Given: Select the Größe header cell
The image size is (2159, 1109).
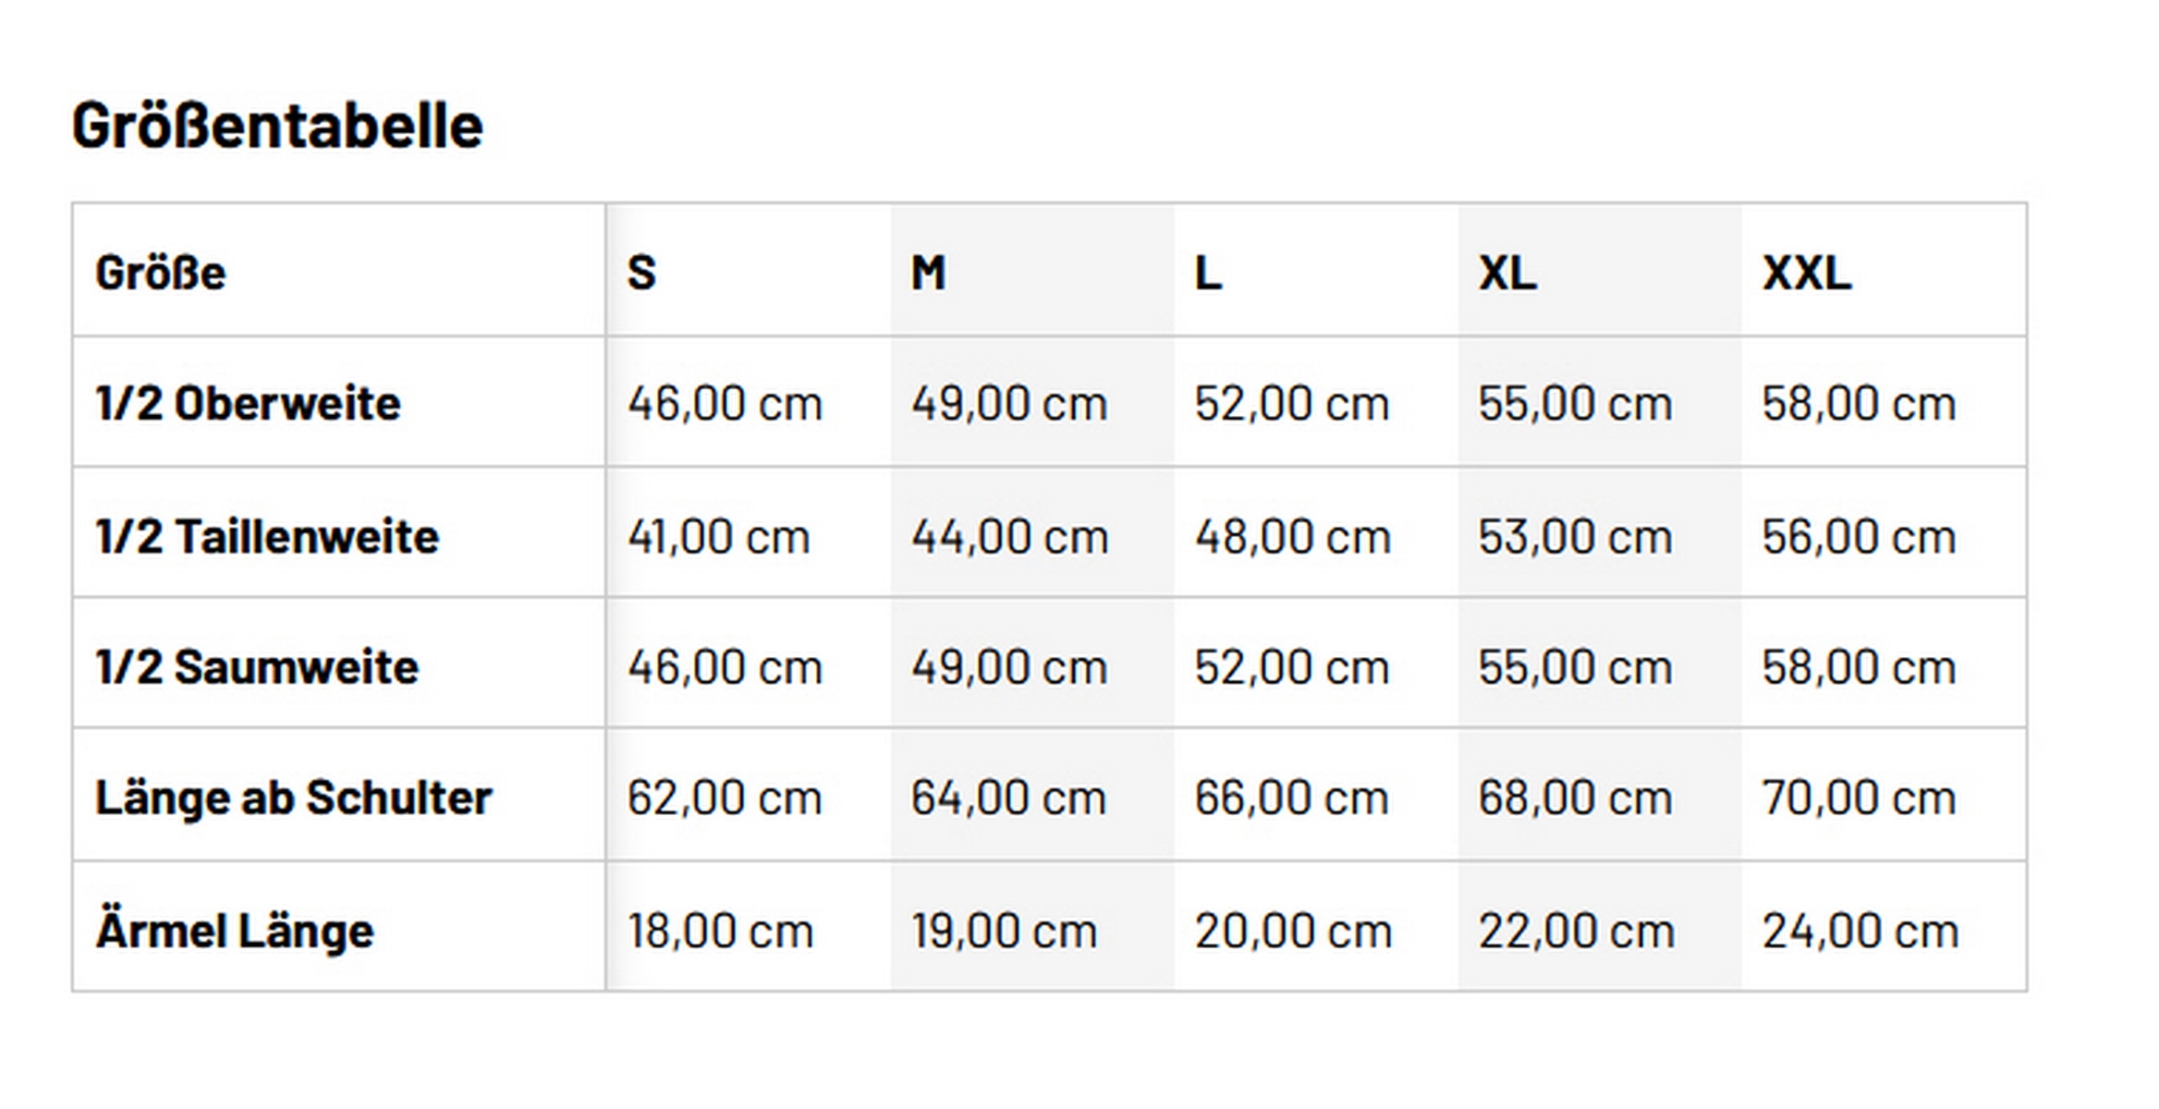Looking at the screenshot, I should [x=161, y=273].
